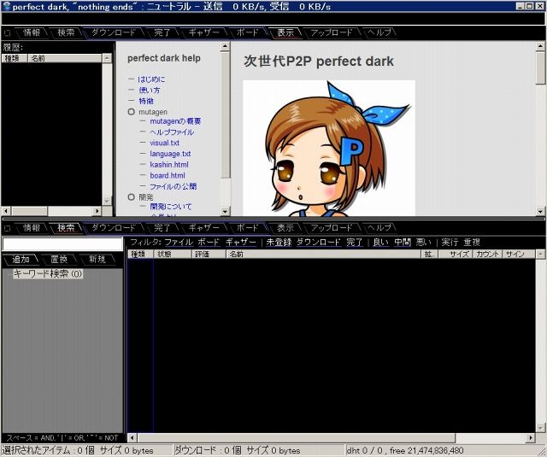The height and width of the screenshot is (457, 547).
Task: Open the mutagenの概要 link
Action: (175, 121)
